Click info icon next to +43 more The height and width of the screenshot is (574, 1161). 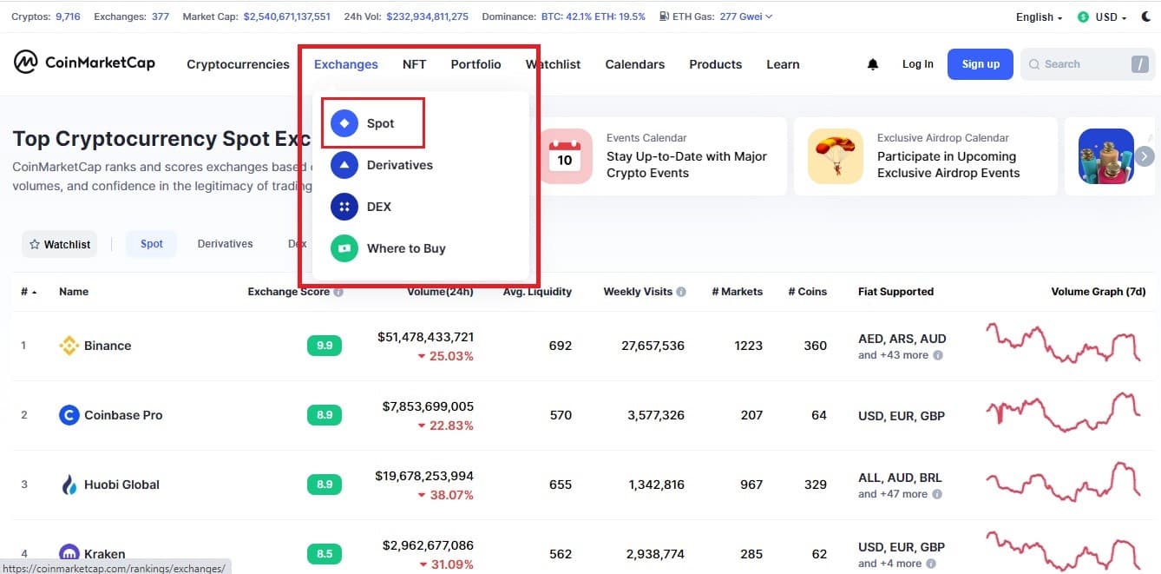[938, 355]
